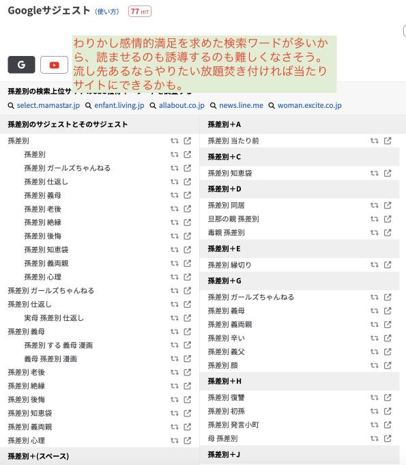Click search icon beside select.mamastar.jp
The height and width of the screenshot is (465, 406).
(x=11, y=106)
